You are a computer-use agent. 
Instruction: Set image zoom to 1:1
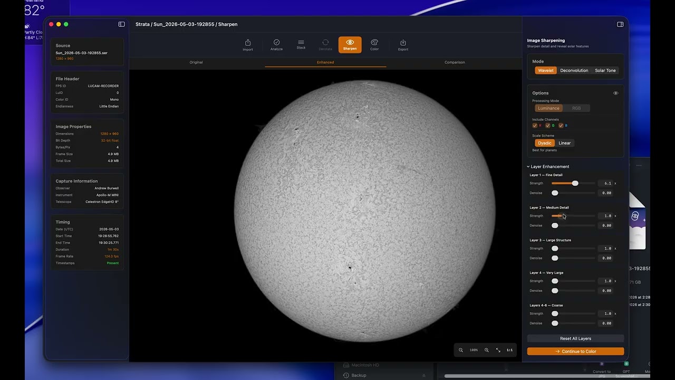509,350
